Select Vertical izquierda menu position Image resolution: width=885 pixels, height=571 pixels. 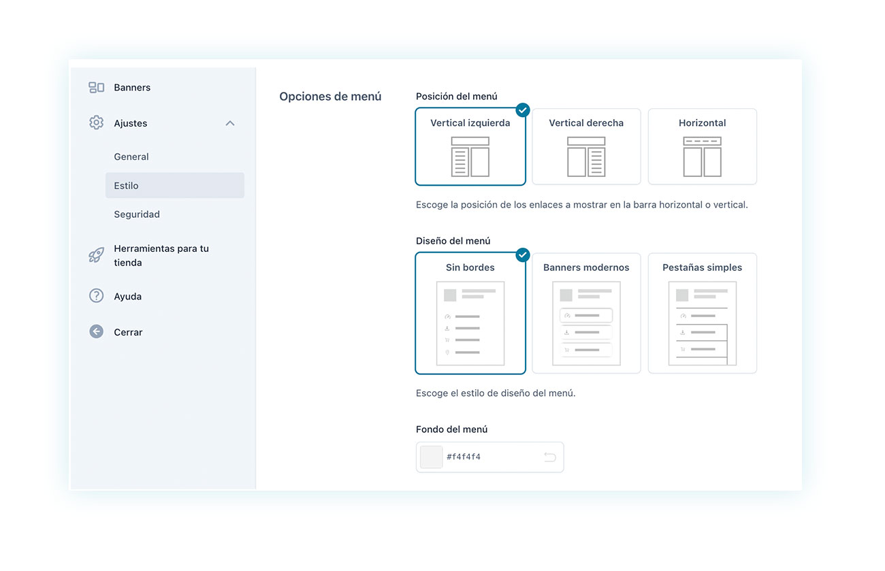click(x=470, y=146)
